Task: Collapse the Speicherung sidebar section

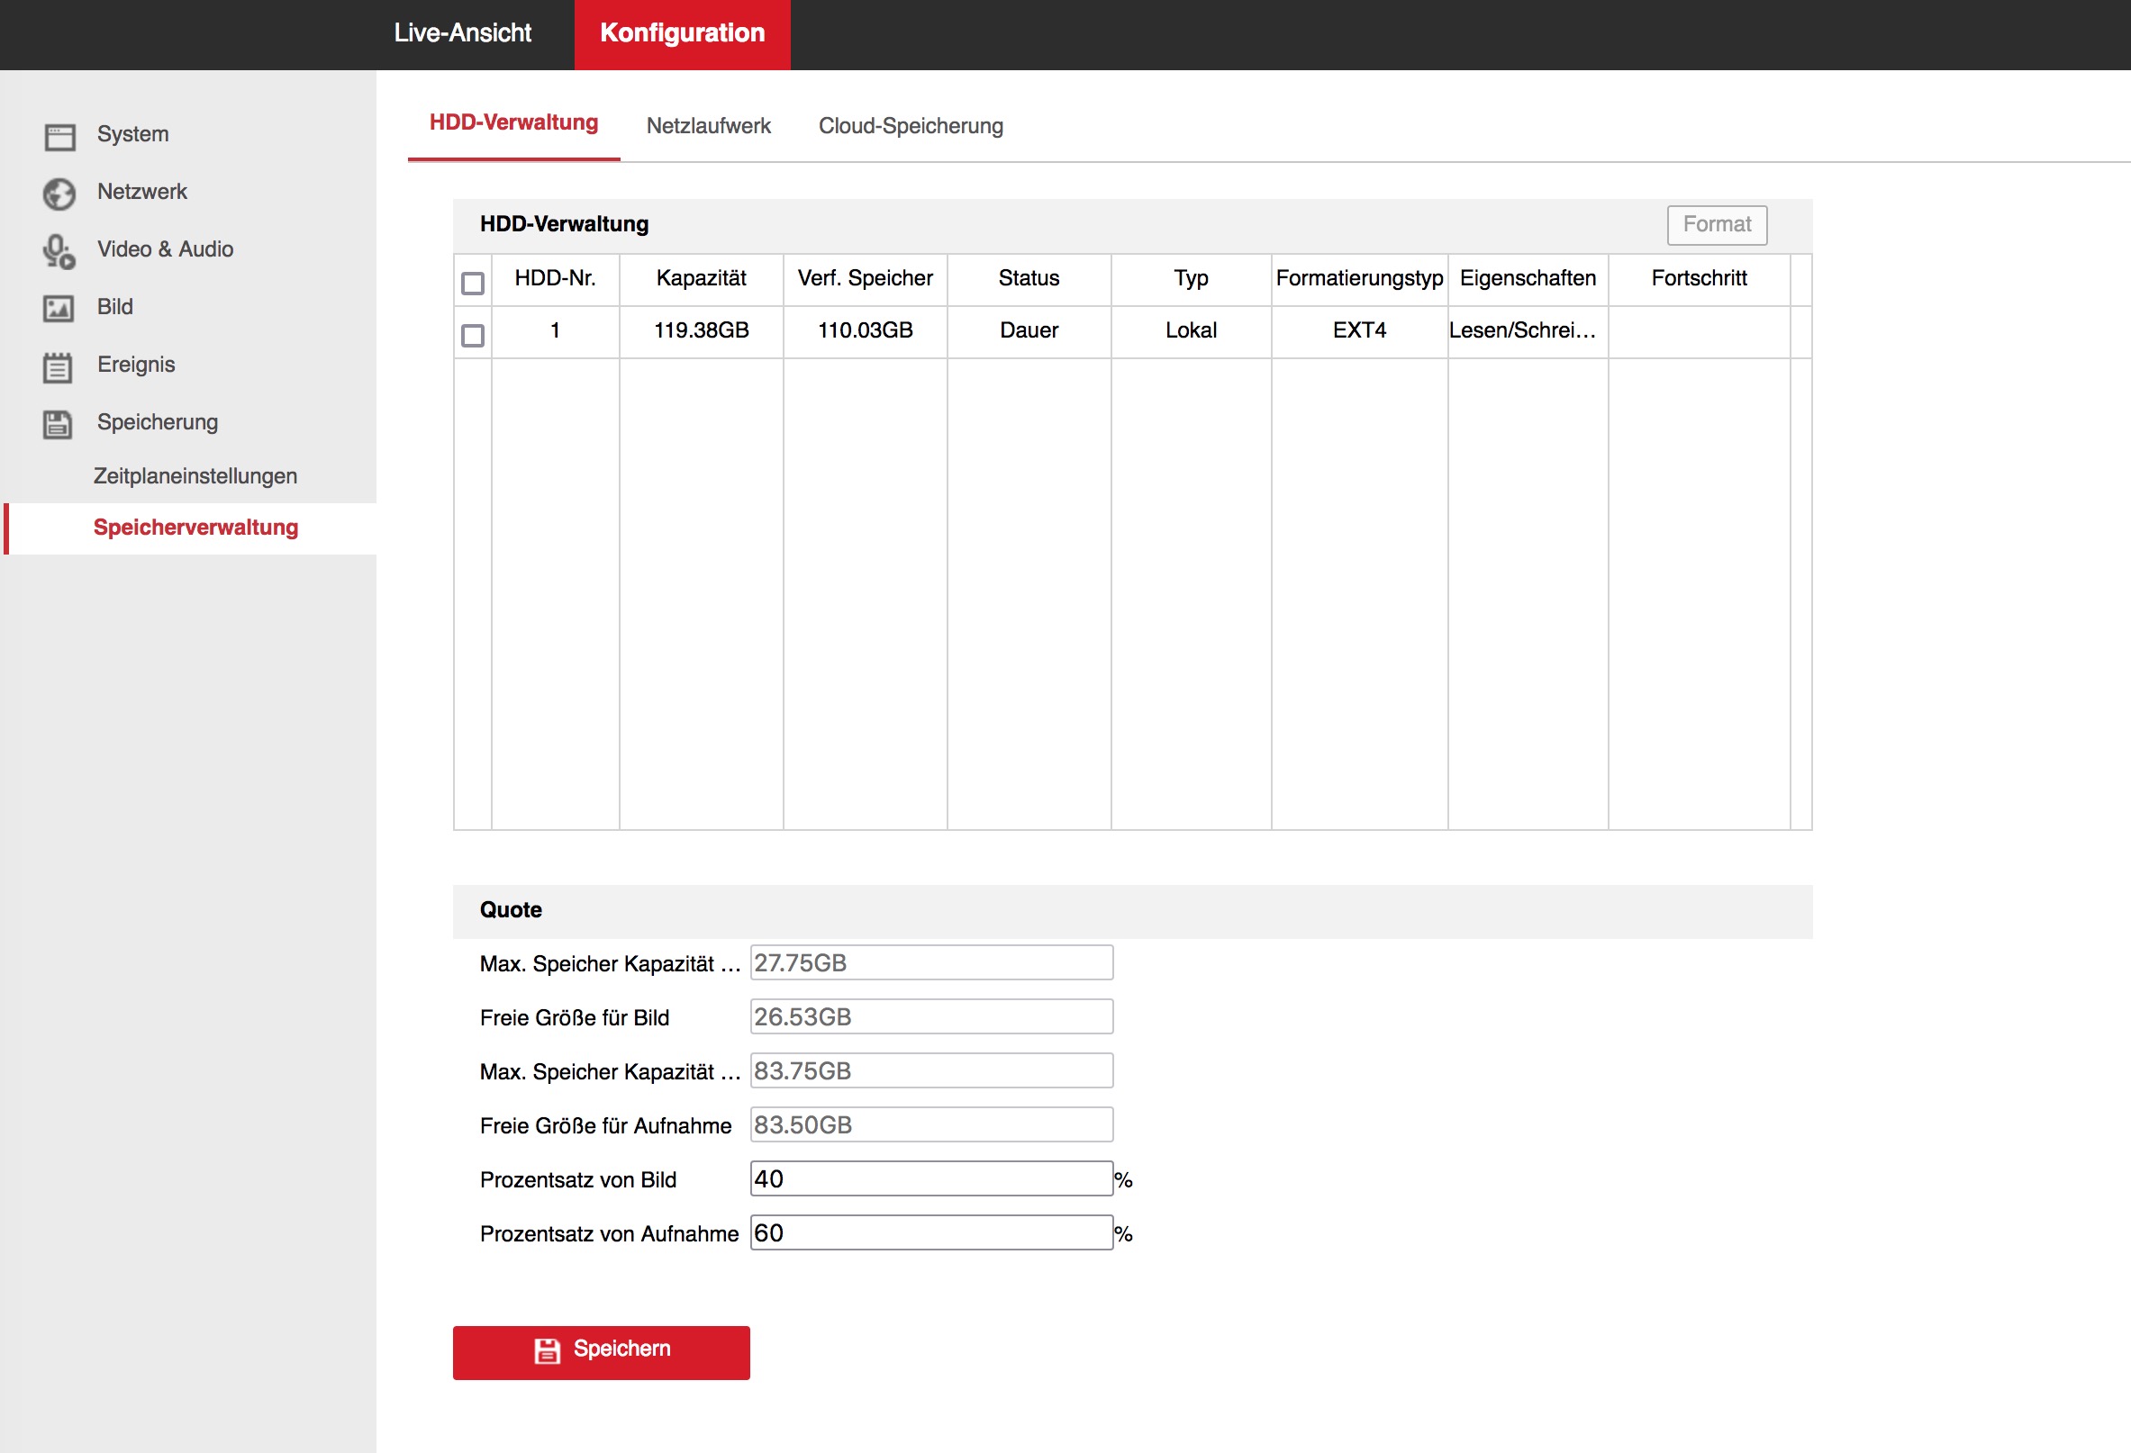Action: 157,421
